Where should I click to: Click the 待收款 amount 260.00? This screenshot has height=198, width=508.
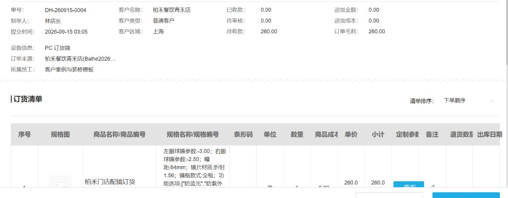(x=269, y=31)
